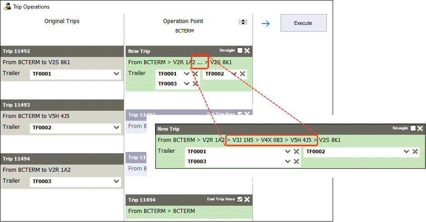Open Trailer dropdown for original Trip 11493
Image resolution: width=426 pixels, height=222 pixels.
point(116,128)
